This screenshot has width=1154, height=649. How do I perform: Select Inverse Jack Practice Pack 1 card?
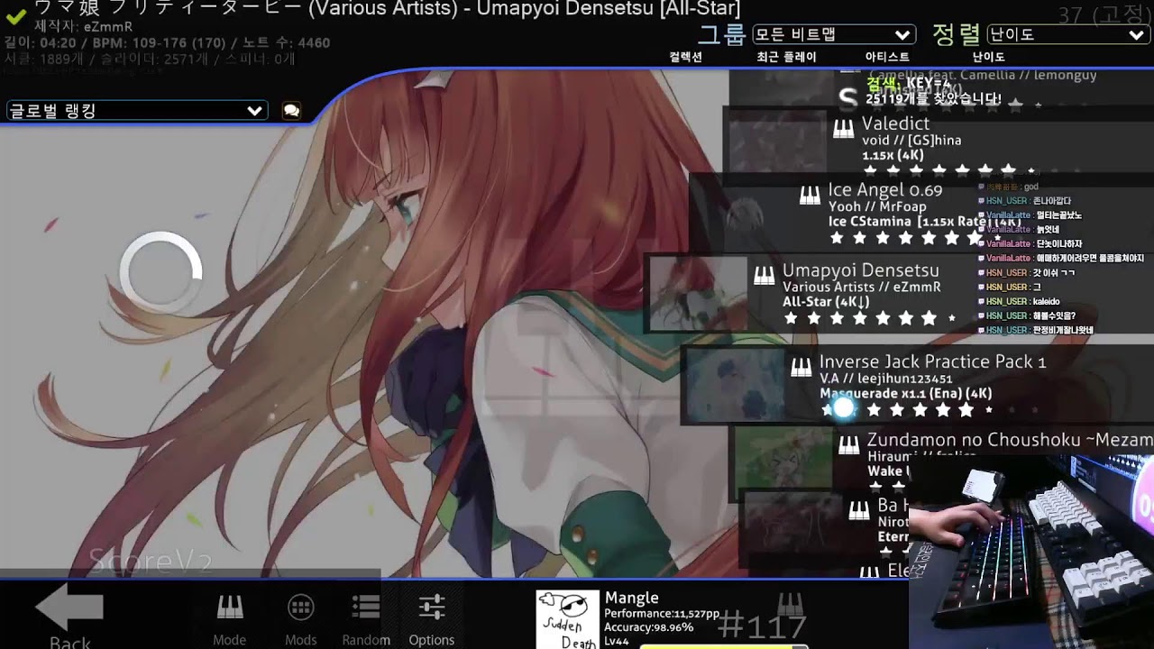click(915, 385)
